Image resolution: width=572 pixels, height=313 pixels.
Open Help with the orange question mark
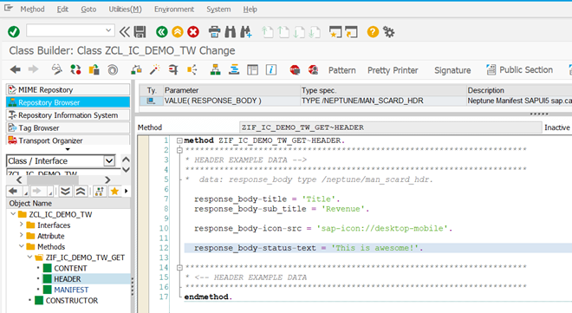(x=373, y=32)
